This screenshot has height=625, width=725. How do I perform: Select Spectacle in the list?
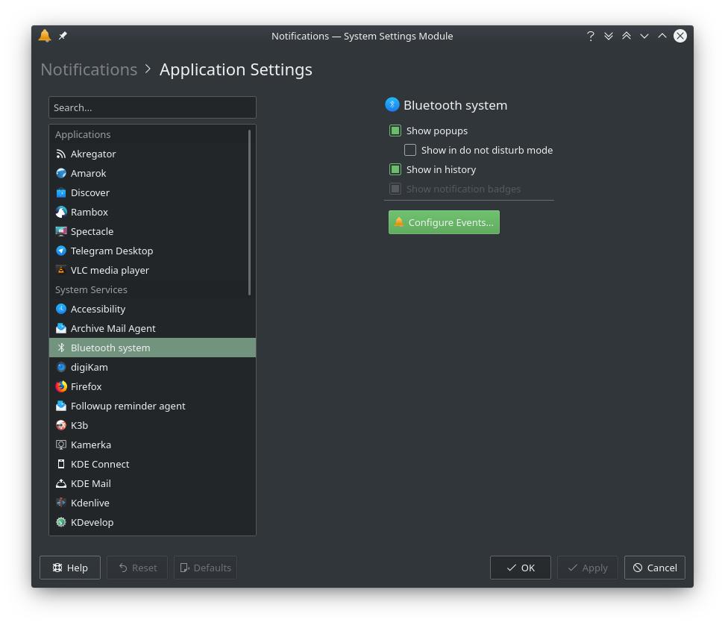tap(153, 232)
